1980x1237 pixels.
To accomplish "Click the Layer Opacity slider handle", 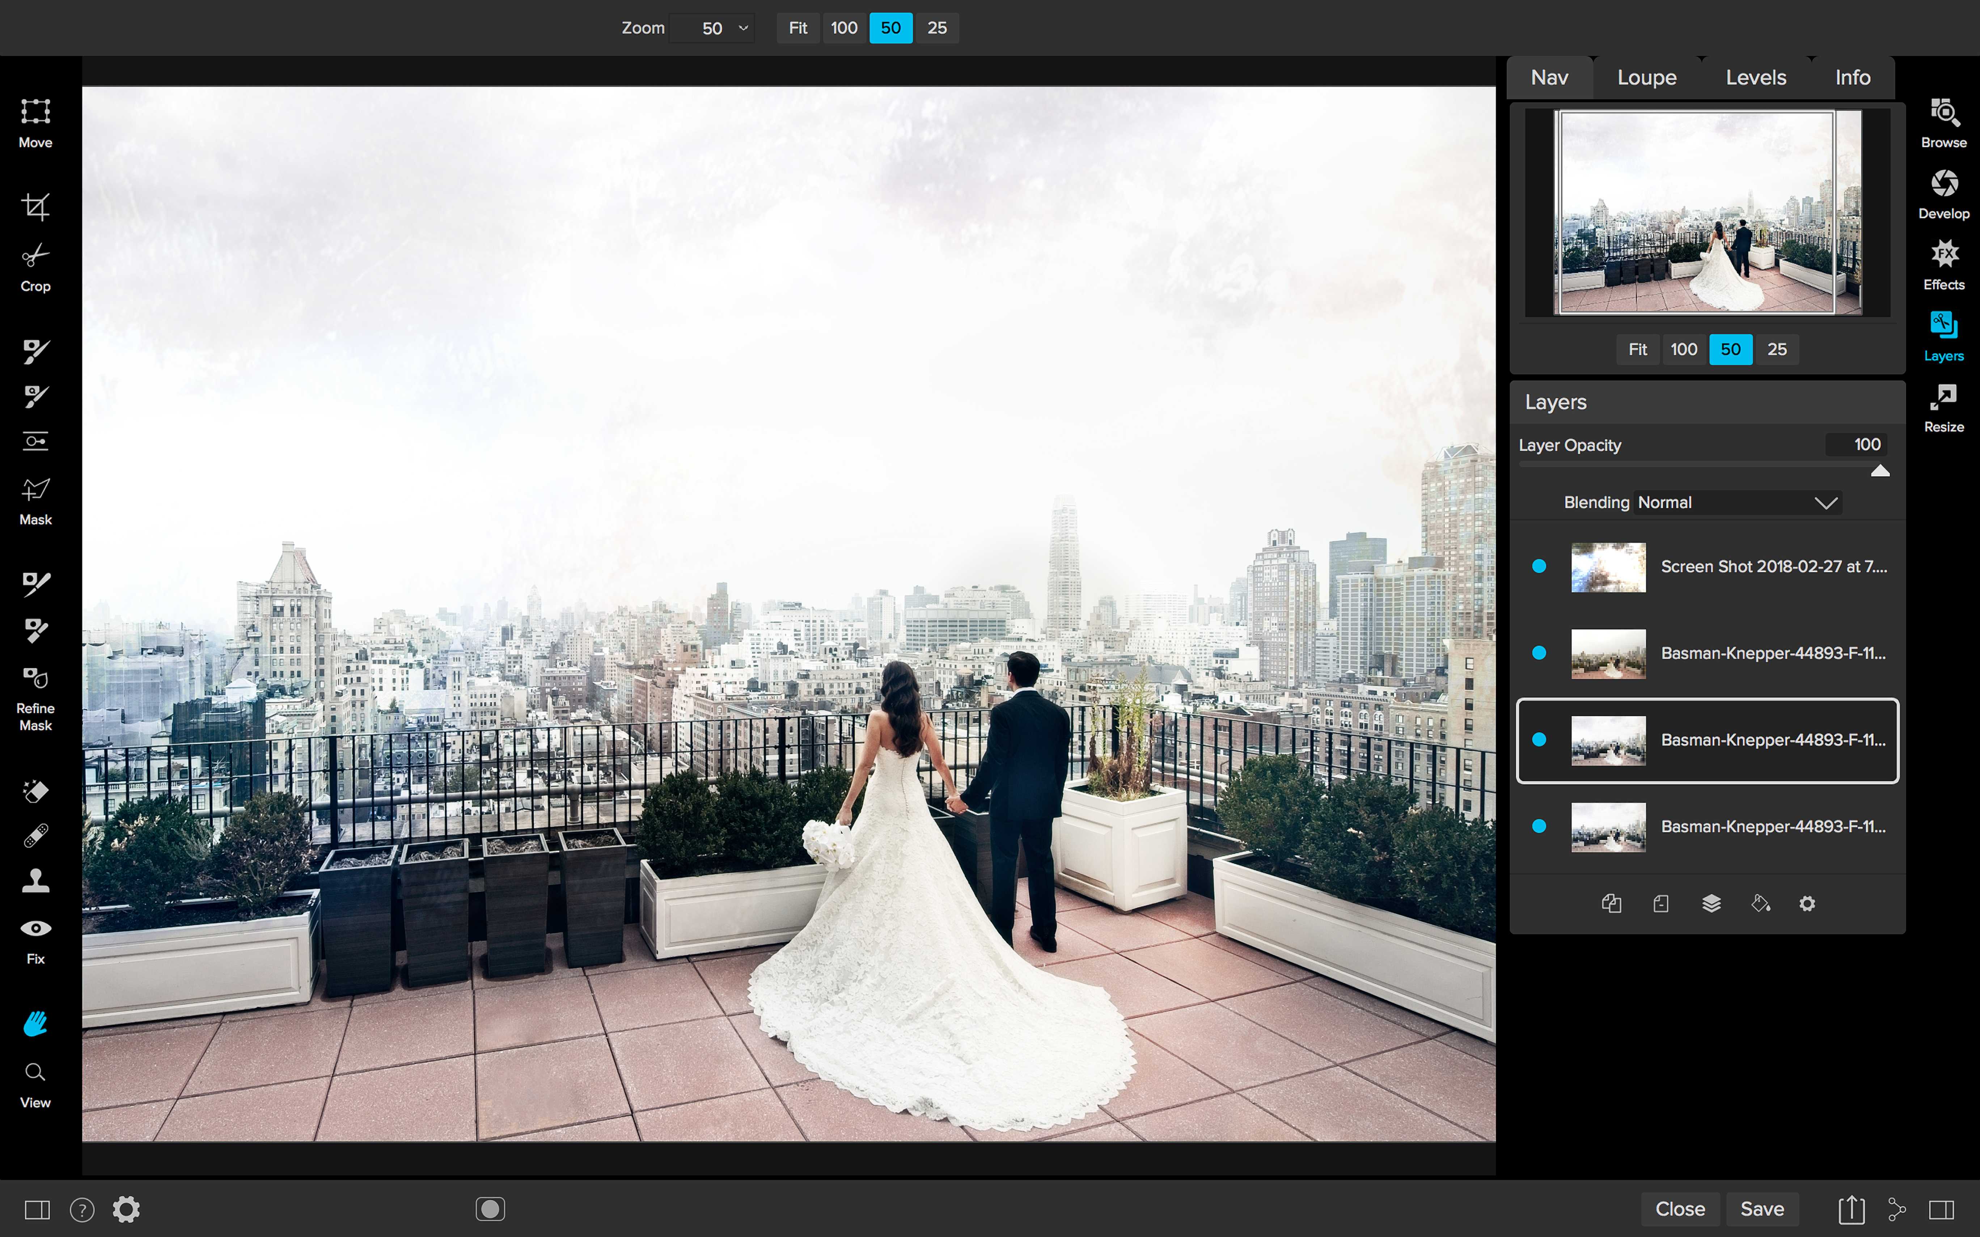I will point(1879,471).
